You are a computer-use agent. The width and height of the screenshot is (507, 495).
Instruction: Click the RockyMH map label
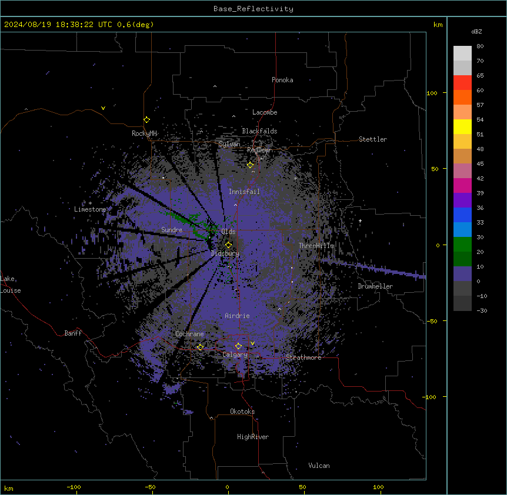coord(144,133)
